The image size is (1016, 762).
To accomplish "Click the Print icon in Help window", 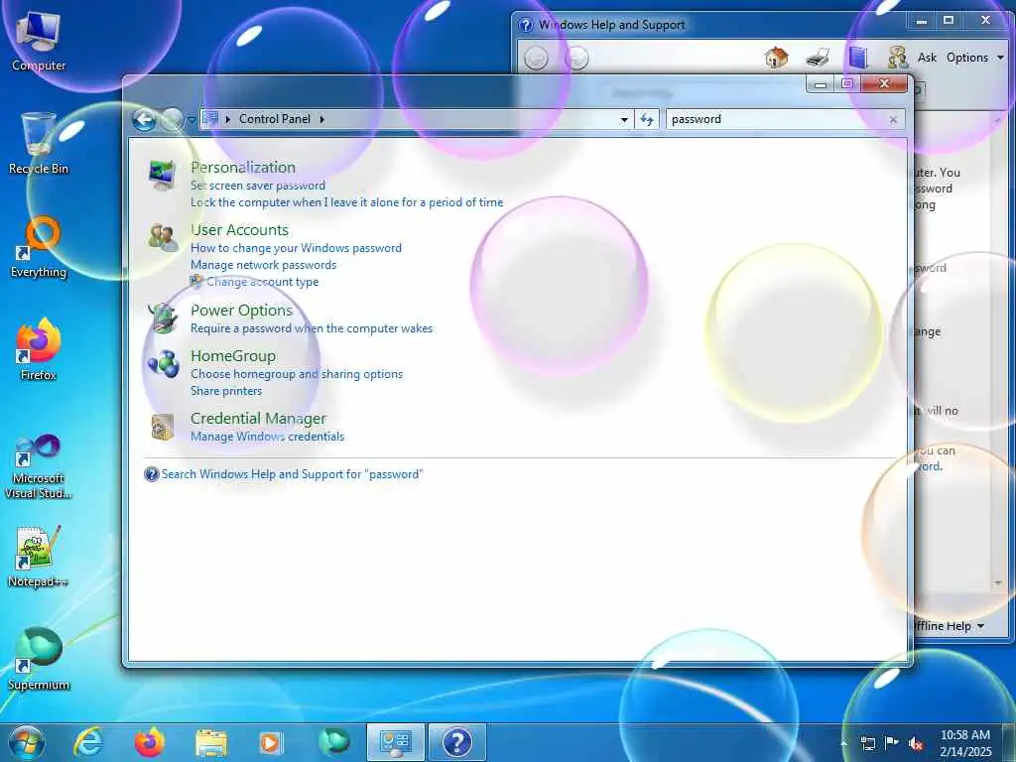I will 818,58.
